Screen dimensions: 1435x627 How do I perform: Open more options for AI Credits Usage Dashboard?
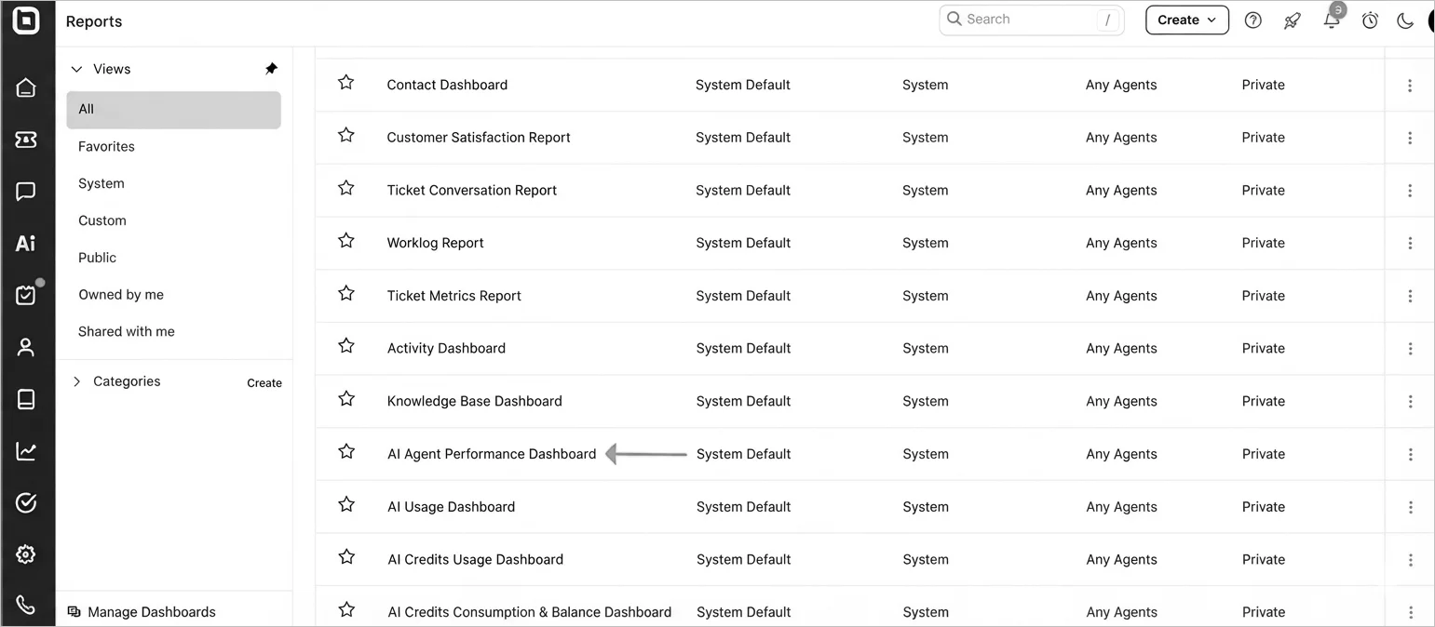coord(1410,560)
